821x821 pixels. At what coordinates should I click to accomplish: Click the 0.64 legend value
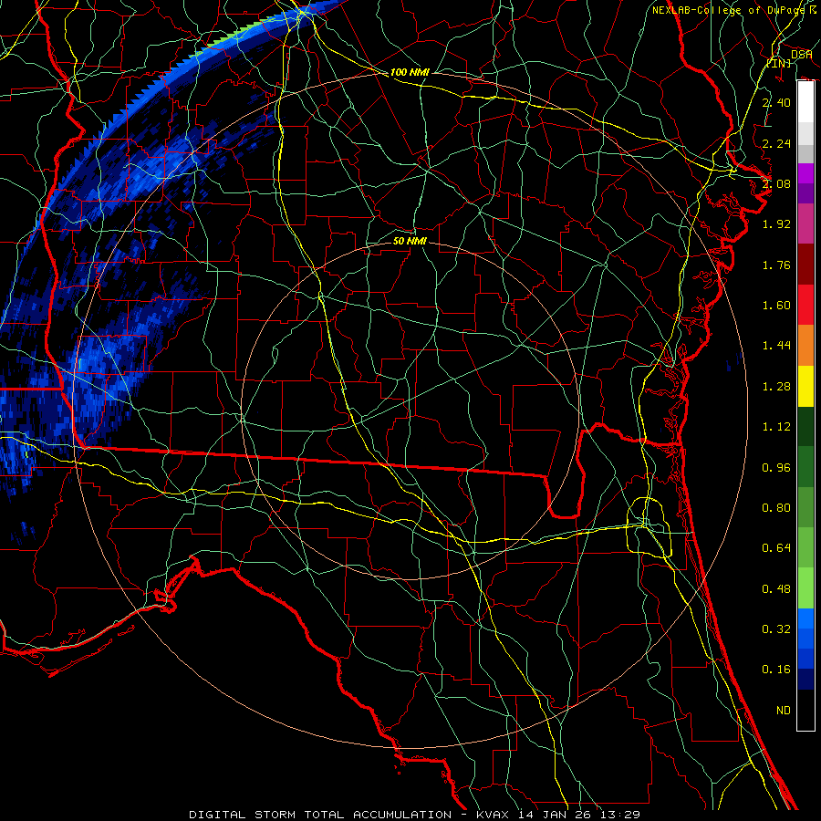click(776, 548)
